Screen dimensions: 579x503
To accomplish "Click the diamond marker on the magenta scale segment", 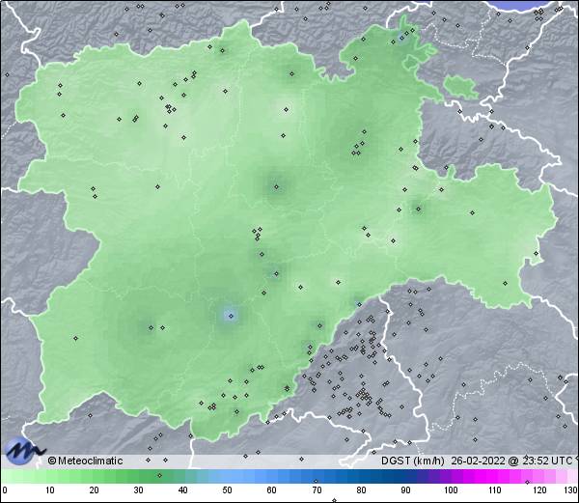I will pos(527,482).
